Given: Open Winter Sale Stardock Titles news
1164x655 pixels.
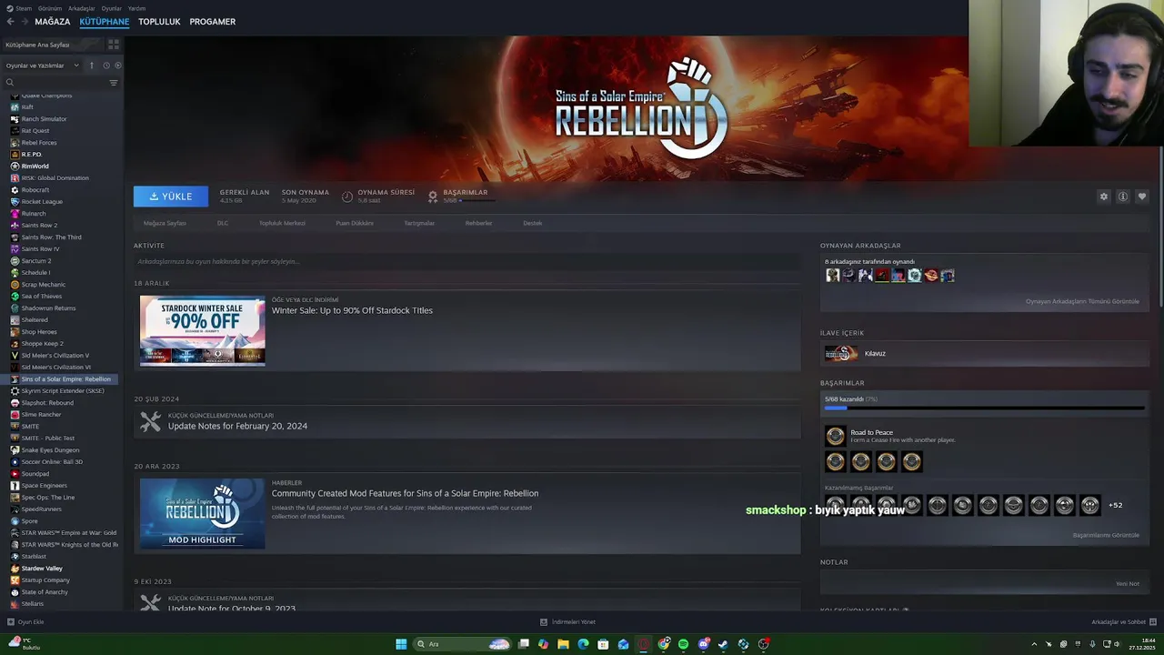Looking at the screenshot, I should tap(352, 310).
